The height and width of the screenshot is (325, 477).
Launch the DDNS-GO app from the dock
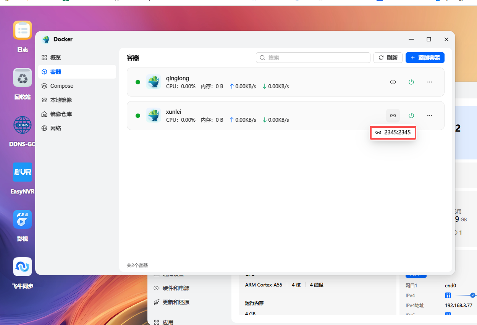coord(22,125)
